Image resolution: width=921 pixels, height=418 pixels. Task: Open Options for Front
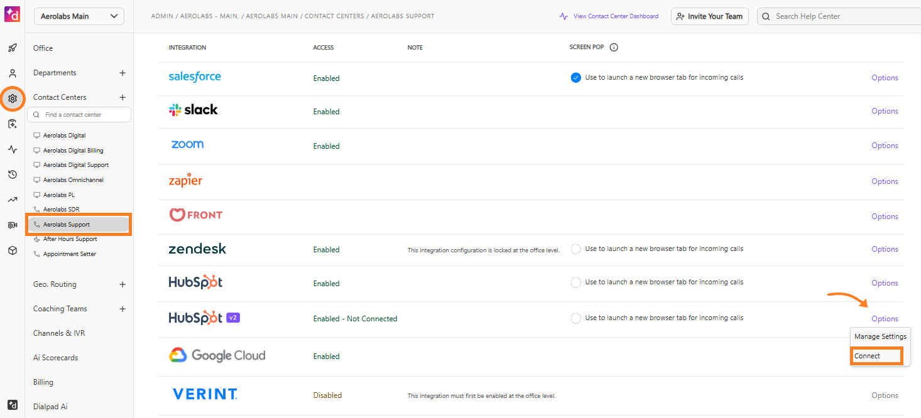(885, 217)
